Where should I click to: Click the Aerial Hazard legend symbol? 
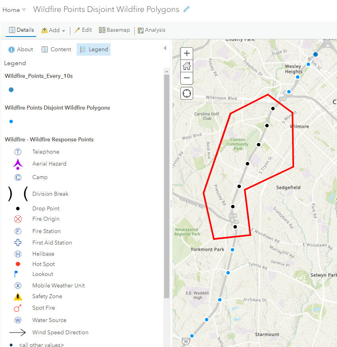[x=18, y=164]
